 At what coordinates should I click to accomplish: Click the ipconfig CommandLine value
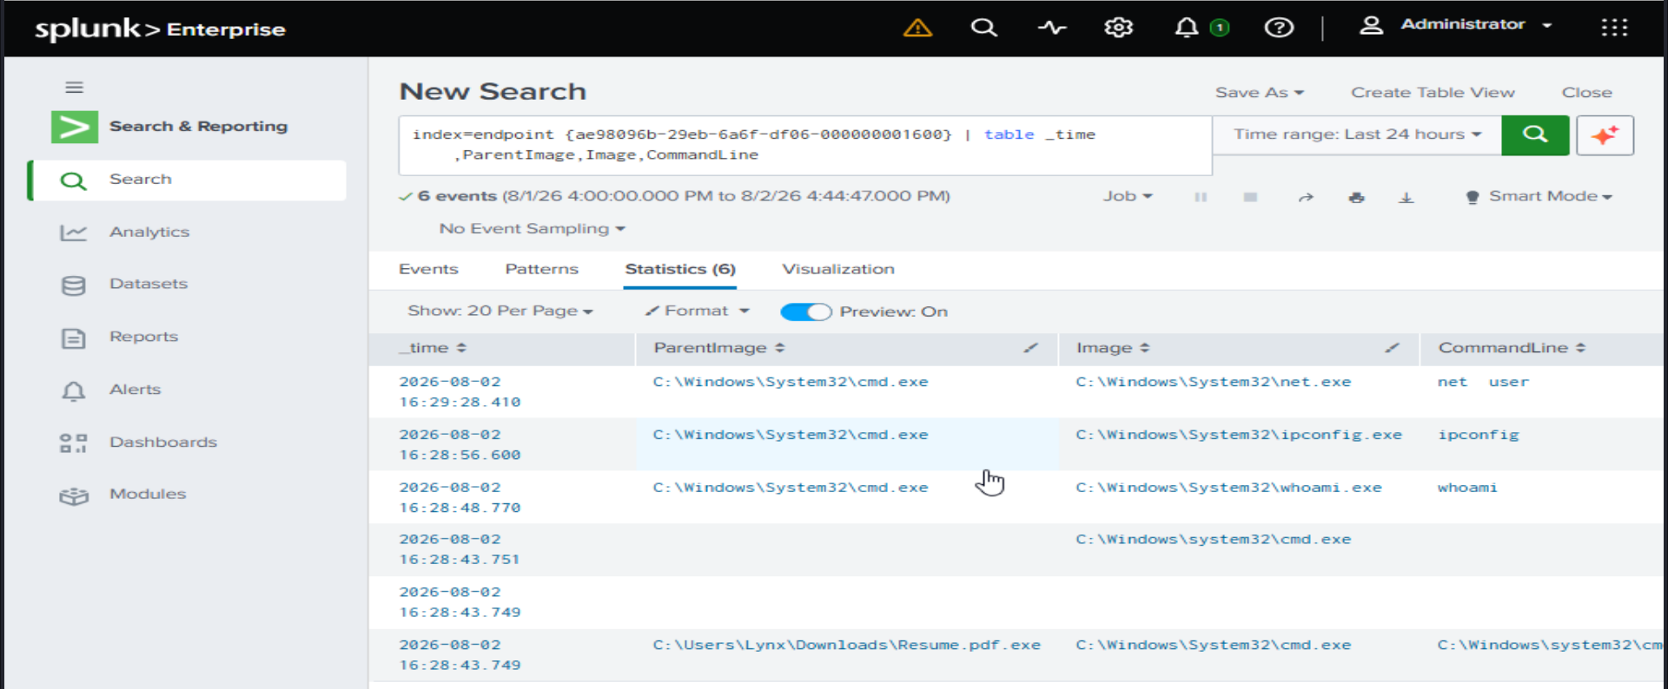1478,435
